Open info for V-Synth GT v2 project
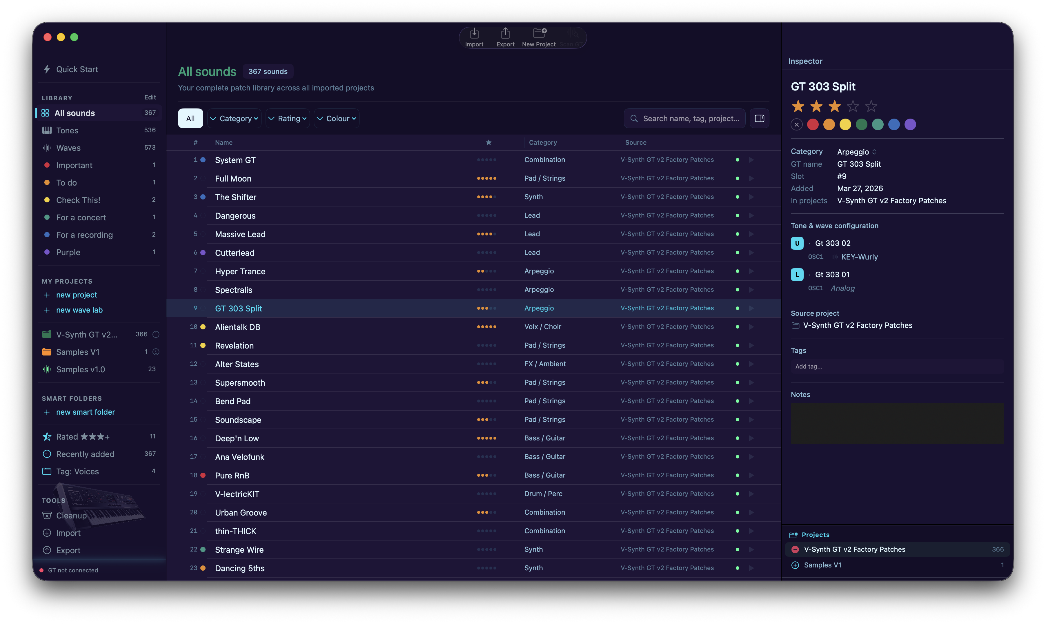The height and width of the screenshot is (624, 1046). [156, 334]
